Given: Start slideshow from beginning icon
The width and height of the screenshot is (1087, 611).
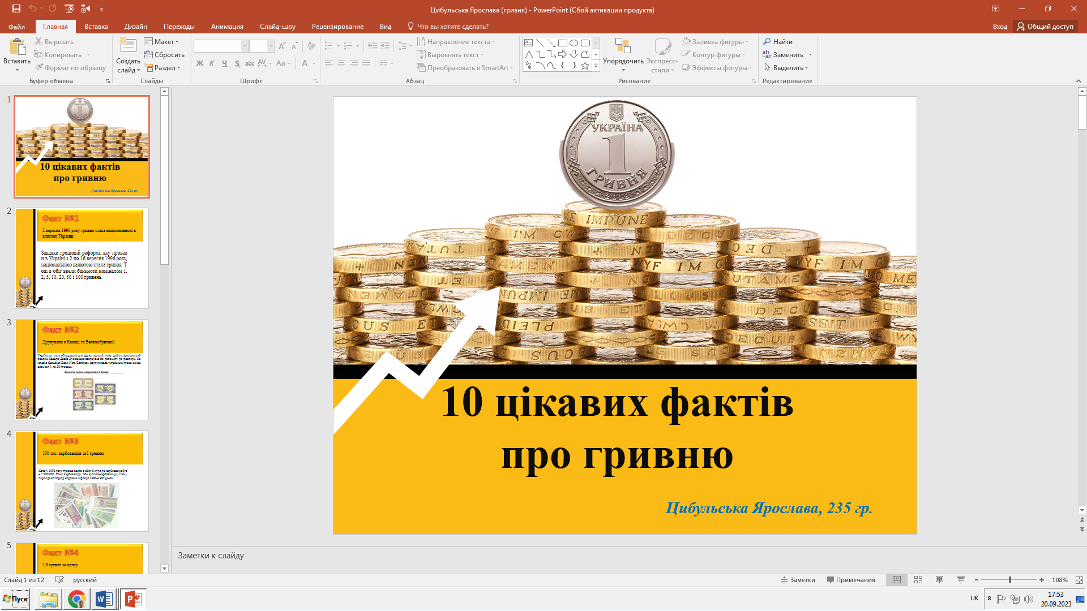Looking at the screenshot, I should coord(69,8).
